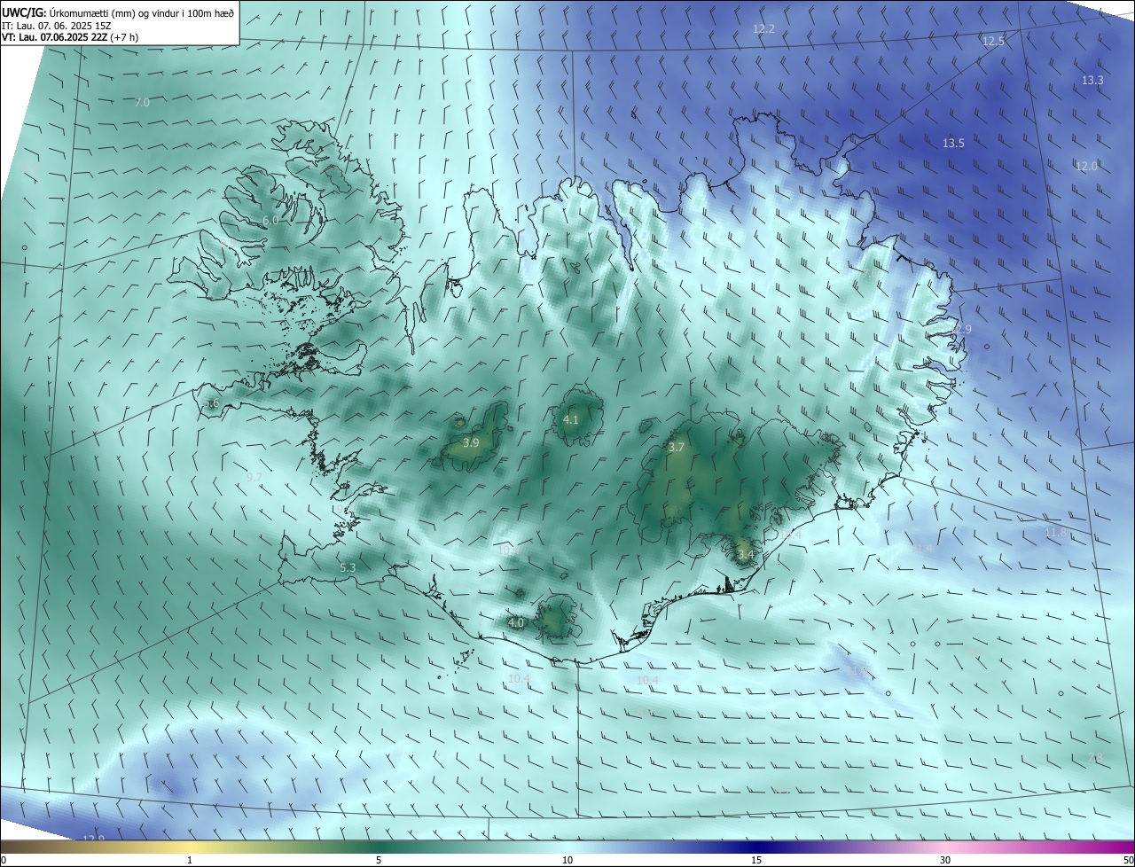The width and height of the screenshot is (1135, 867).
Task: Click the 3.4 value label near the southeast coast
Action: [745, 556]
